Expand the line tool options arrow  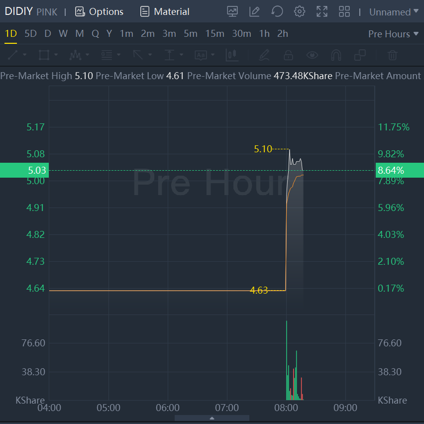(24, 55)
